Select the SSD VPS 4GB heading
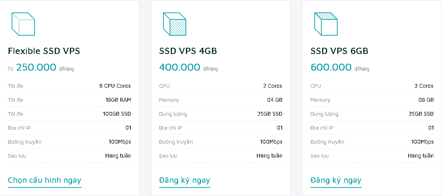442x196 pixels. [x=188, y=51]
